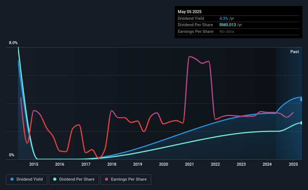Click the 4.3% dividend yield value
Screen dimensions: 308x190
point(224,18)
